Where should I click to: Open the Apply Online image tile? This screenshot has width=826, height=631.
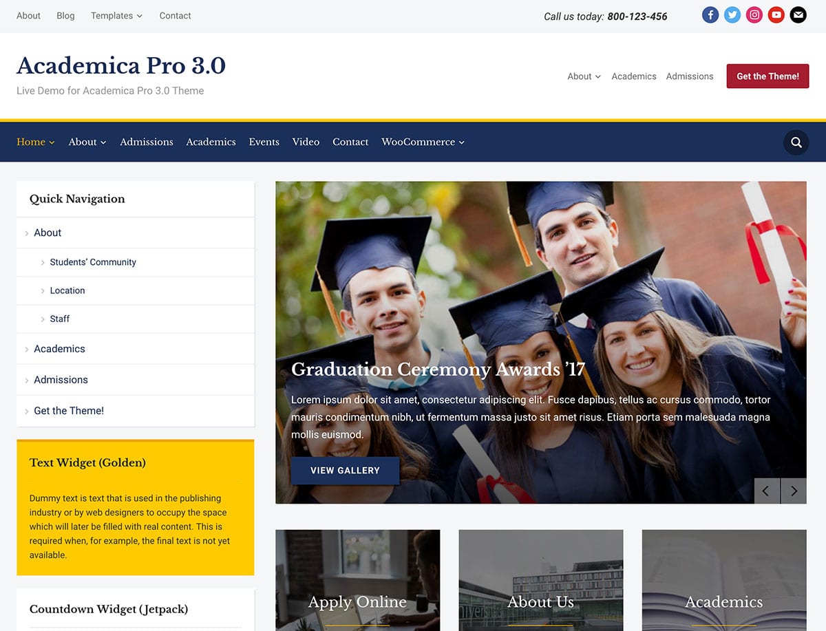pyautogui.click(x=357, y=580)
